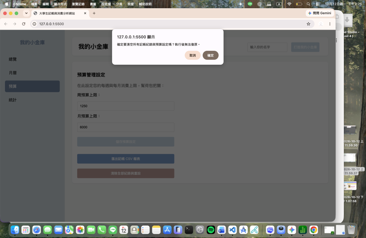Open Launchpad from the dock

(26, 230)
